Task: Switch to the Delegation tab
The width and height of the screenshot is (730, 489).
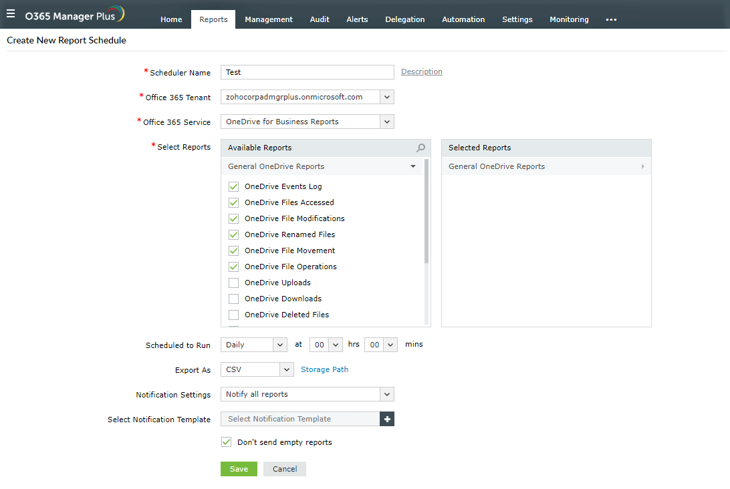Action: tap(404, 19)
